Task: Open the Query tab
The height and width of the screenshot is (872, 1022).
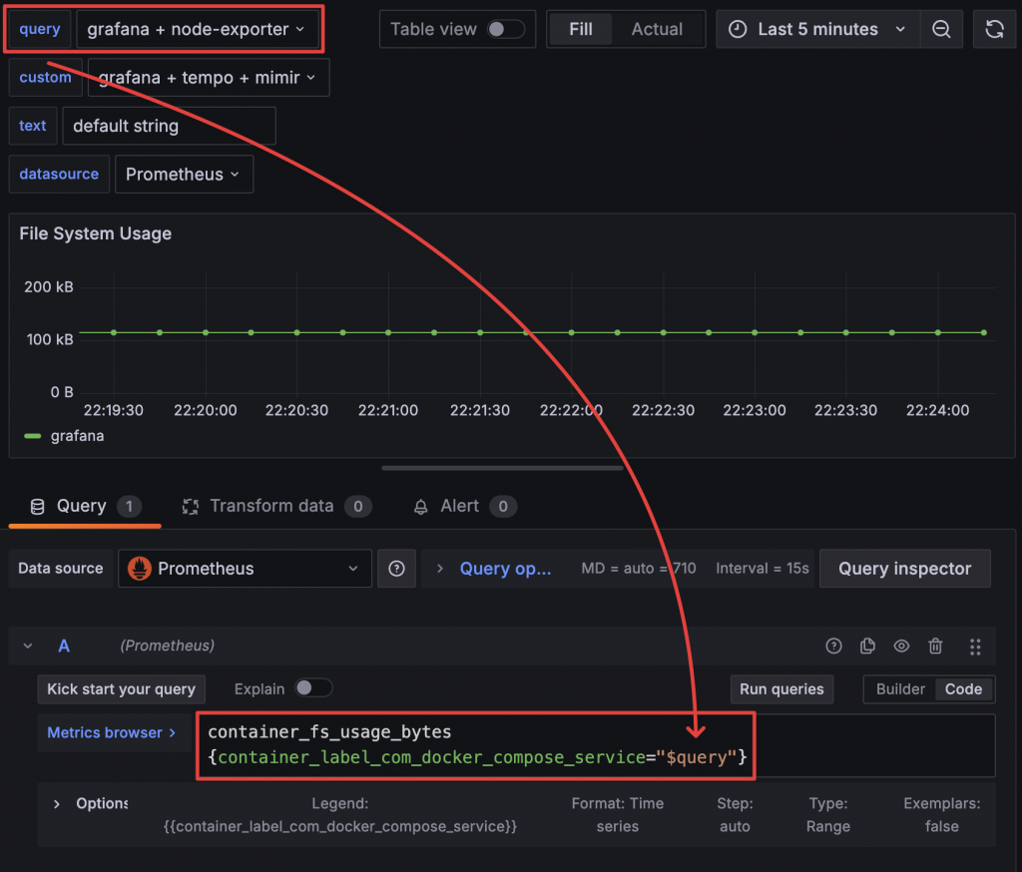Action: click(85, 507)
